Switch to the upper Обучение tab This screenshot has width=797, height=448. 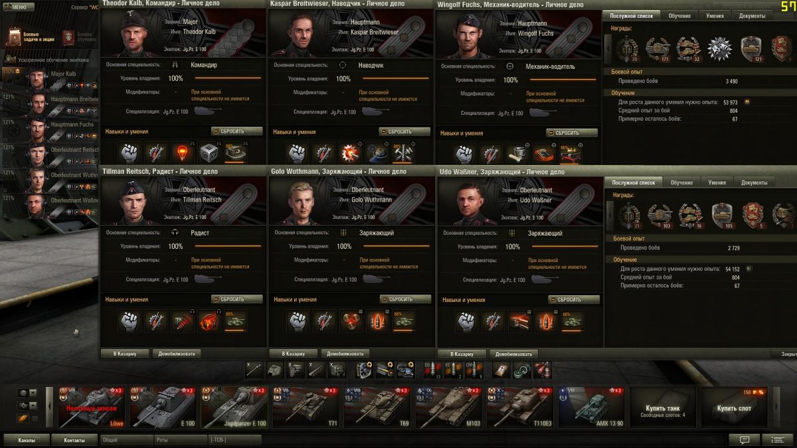679,15
